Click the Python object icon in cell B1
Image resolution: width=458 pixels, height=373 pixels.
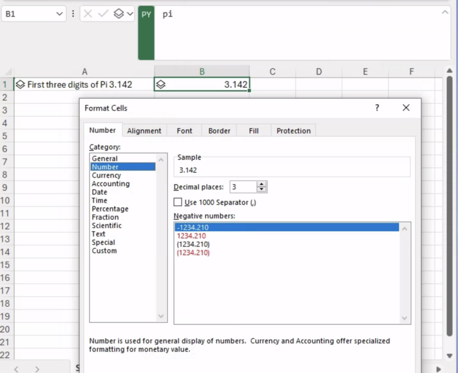tap(161, 84)
